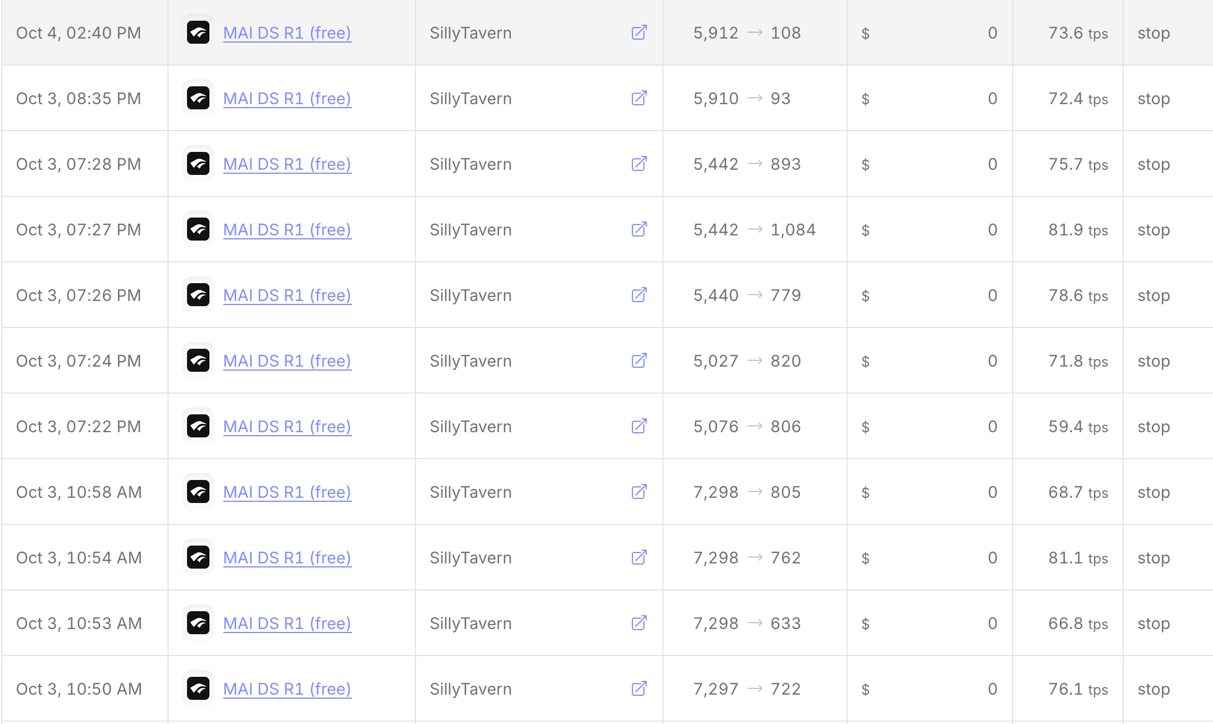
Task: Open SillyTavern external link for 07:28 PM row
Action: tap(639, 164)
